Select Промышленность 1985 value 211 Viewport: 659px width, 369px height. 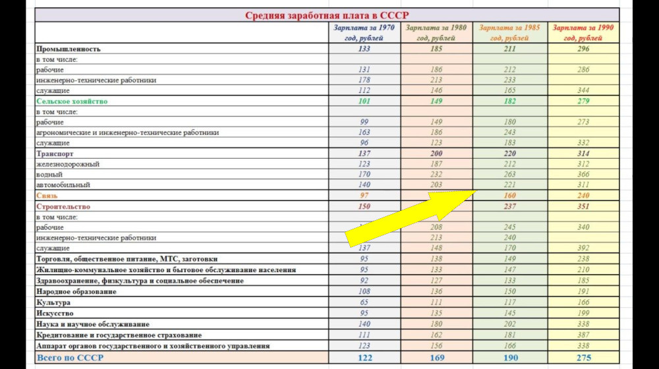[x=510, y=49]
